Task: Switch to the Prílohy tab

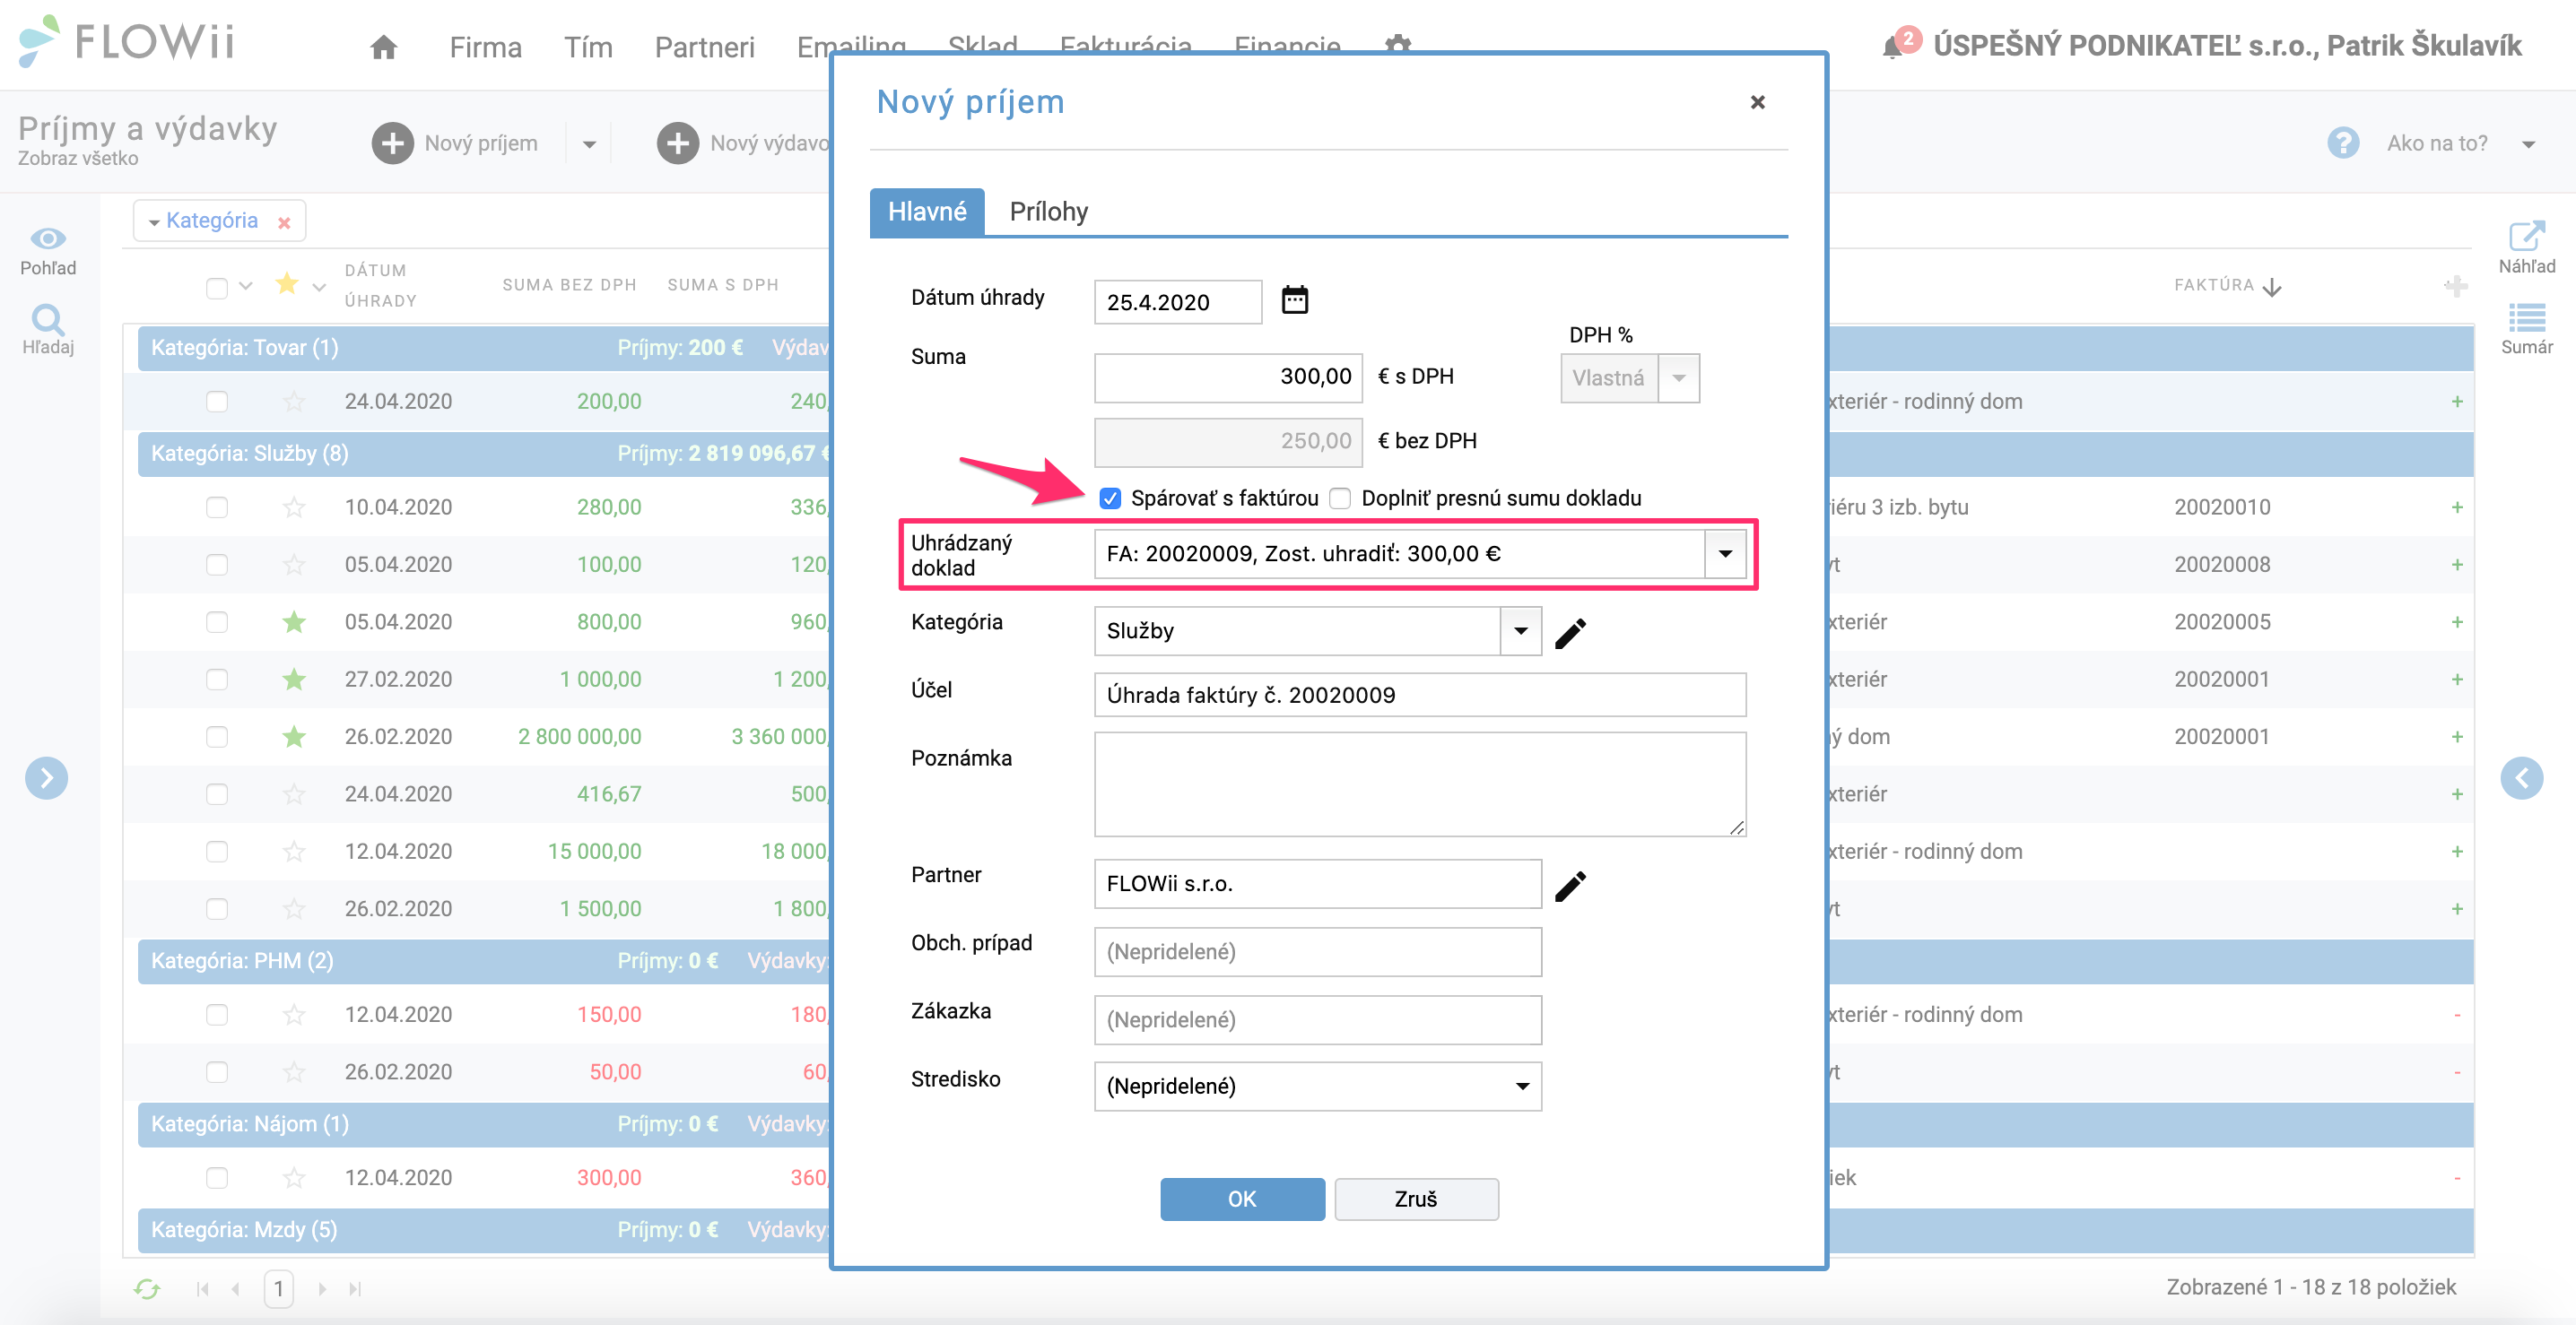Action: click(x=1049, y=212)
